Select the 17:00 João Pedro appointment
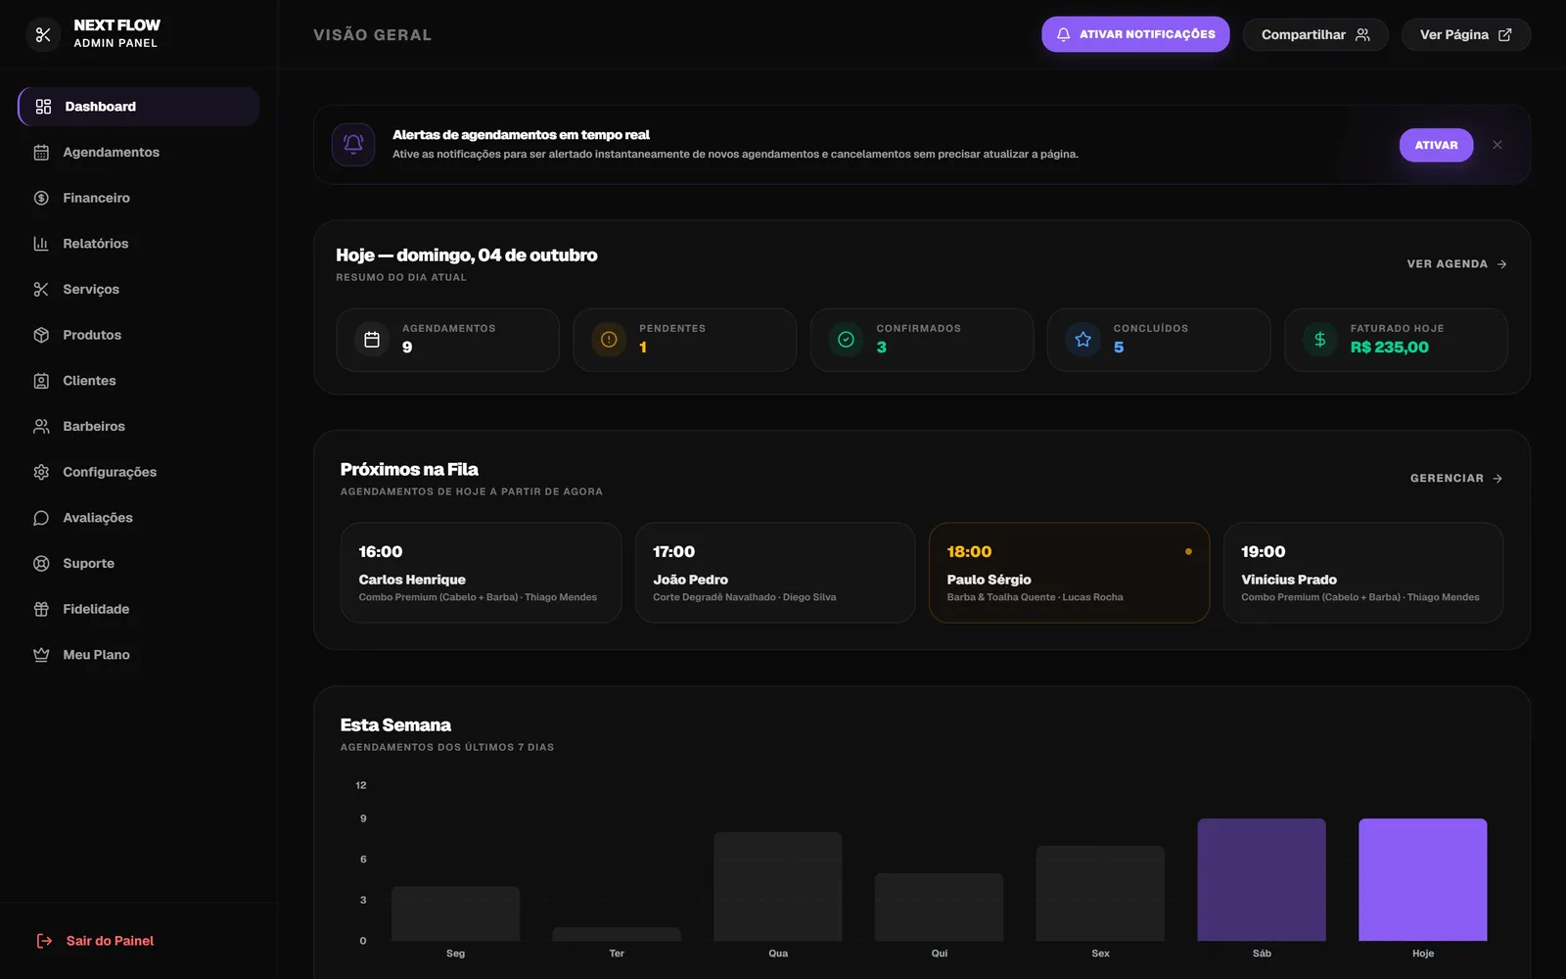 (x=775, y=573)
